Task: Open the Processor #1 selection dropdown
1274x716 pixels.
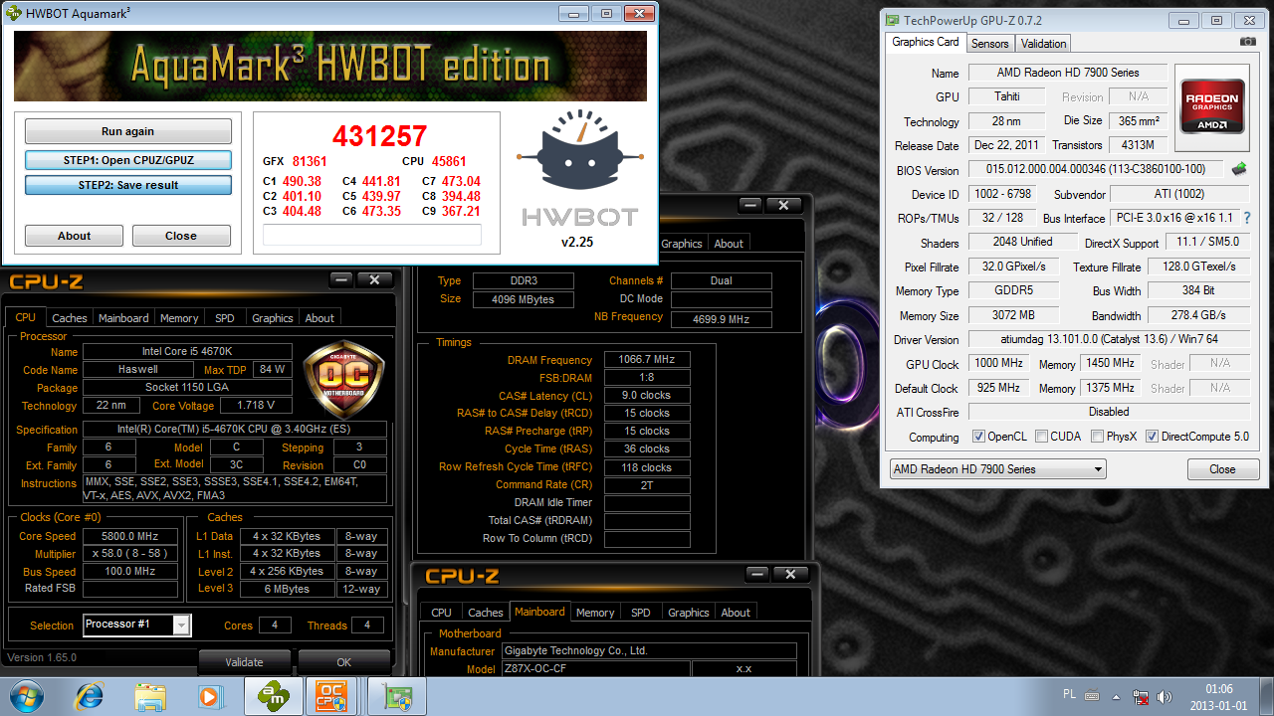Action: 136,625
